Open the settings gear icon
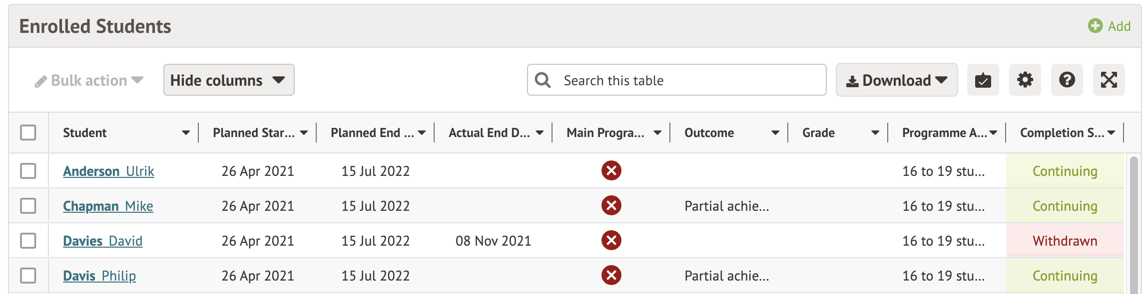 pos(1025,80)
